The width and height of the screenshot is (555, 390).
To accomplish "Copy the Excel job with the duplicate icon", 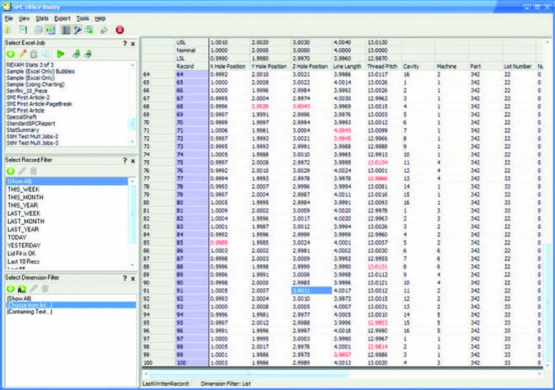I will [46, 54].
